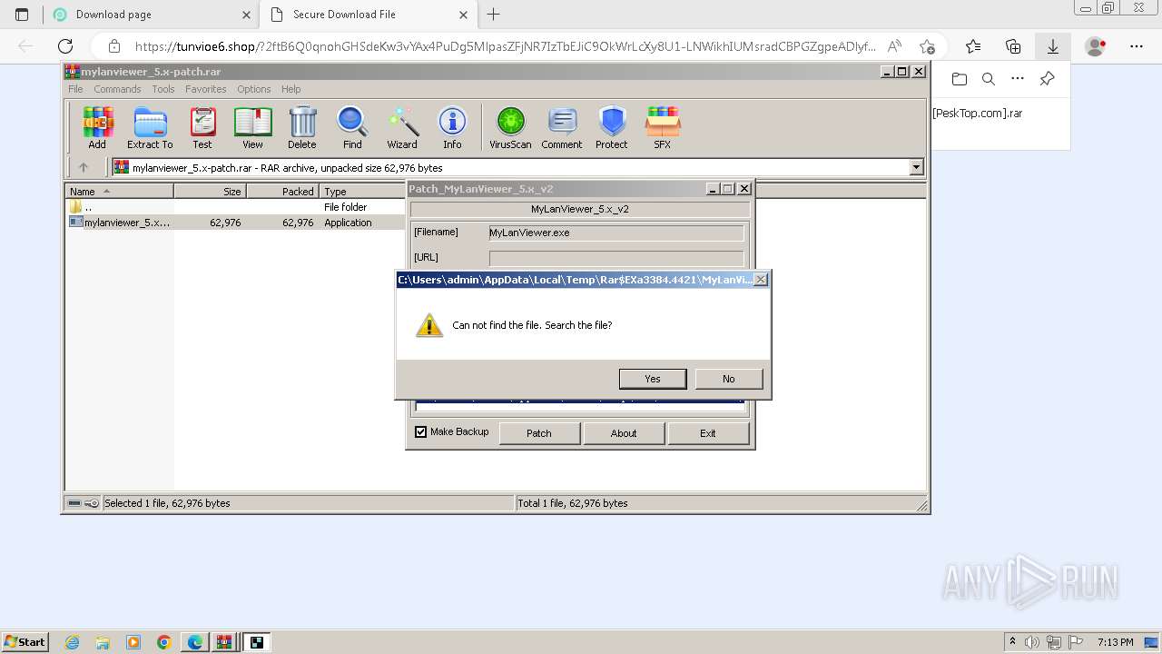Open the File menu in WinRAR
Screen dimensions: 1162x654
tap(75, 89)
